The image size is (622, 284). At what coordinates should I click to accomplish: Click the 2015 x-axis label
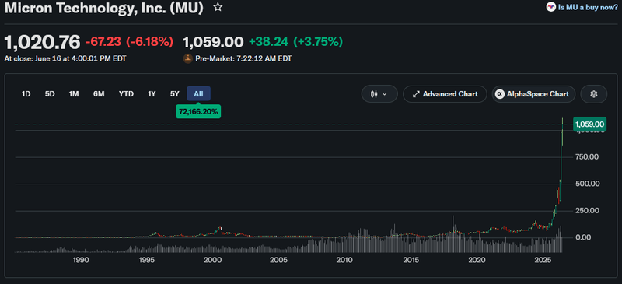tap(411, 261)
